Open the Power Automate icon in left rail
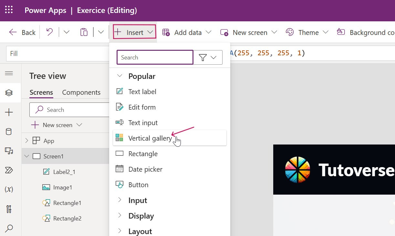Viewport: 395px width, 236px height. click(x=9, y=170)
